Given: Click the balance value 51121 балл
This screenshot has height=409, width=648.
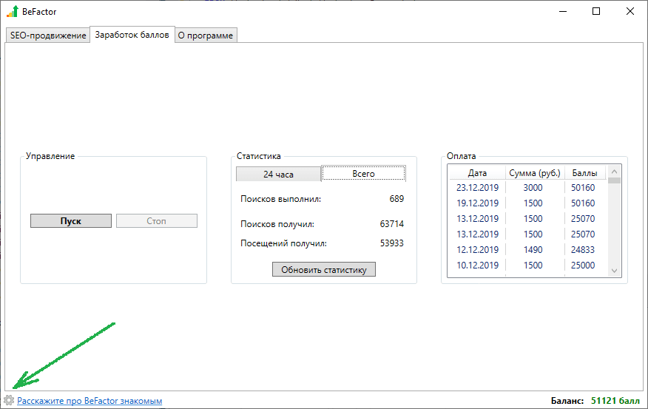Looking at the screenshot, I should [x=615, y=401].
